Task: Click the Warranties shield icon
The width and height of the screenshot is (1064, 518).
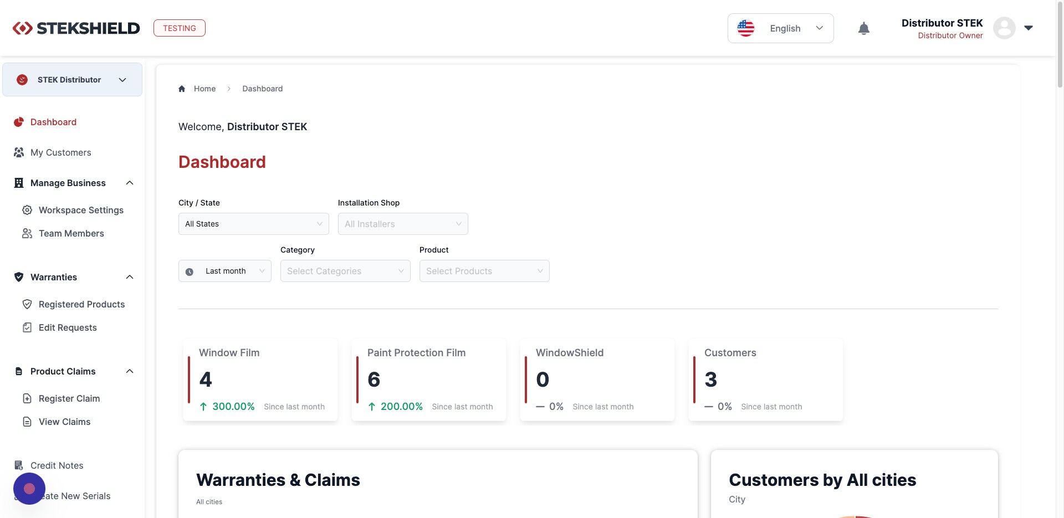Action: (x=19, y=277)
